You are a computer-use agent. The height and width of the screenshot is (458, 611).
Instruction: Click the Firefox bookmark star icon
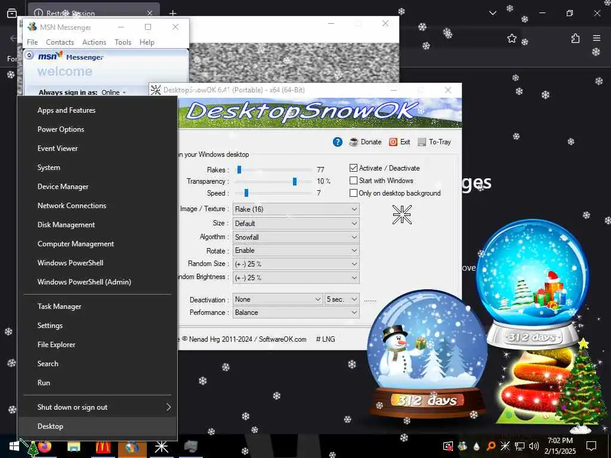[x=511, y=38]
